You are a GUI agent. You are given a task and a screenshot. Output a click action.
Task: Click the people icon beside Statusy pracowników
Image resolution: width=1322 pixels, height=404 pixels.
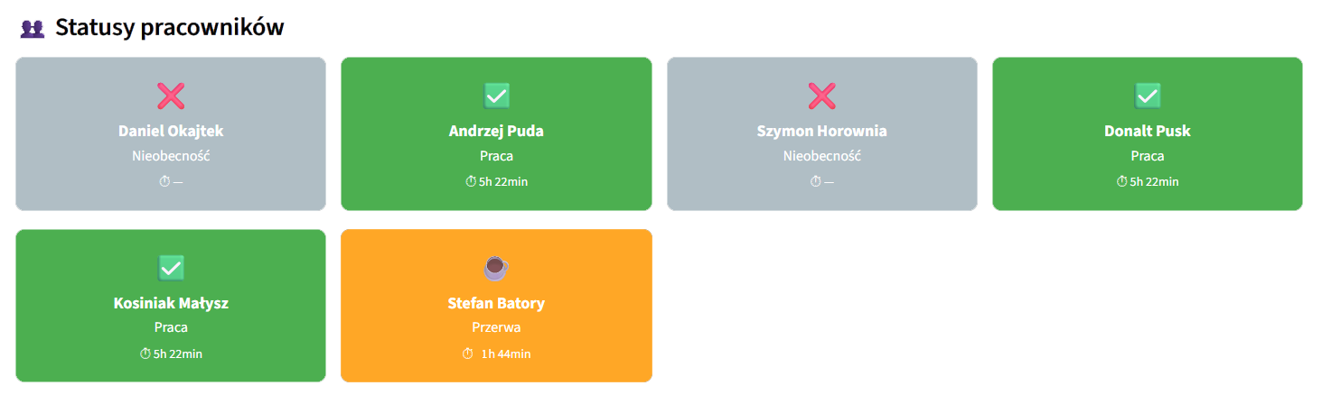[33, 29]
